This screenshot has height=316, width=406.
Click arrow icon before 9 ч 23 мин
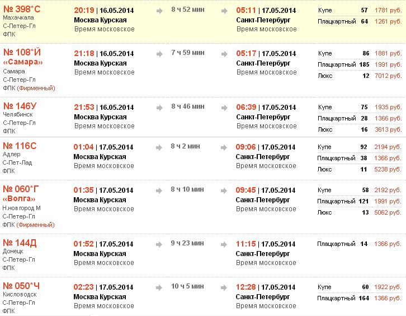(159, 243)
